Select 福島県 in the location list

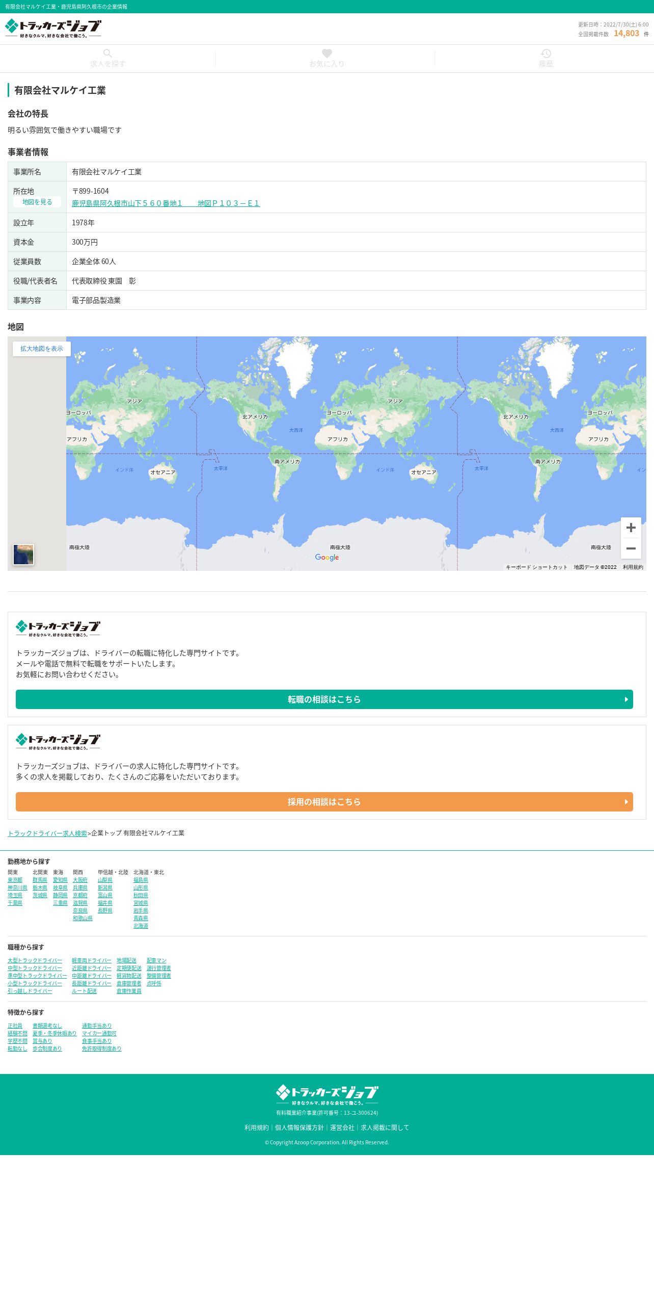(141, 880)
